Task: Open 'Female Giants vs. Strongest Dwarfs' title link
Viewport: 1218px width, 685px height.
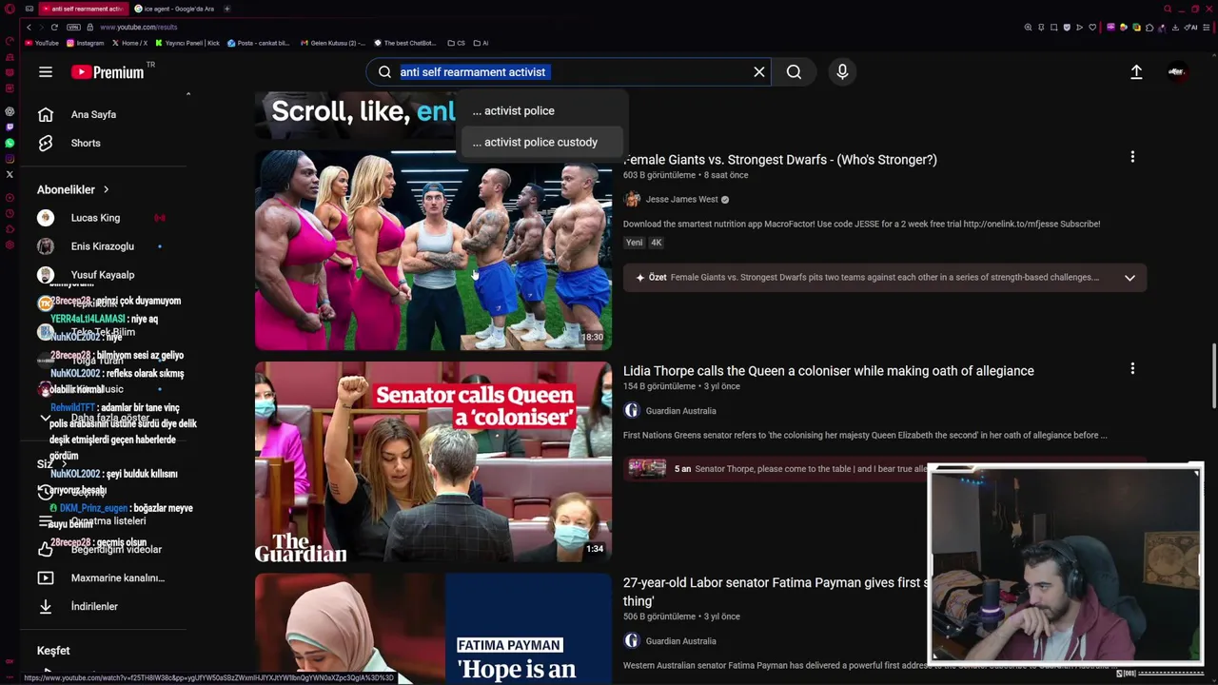Action: click(780, 160)
